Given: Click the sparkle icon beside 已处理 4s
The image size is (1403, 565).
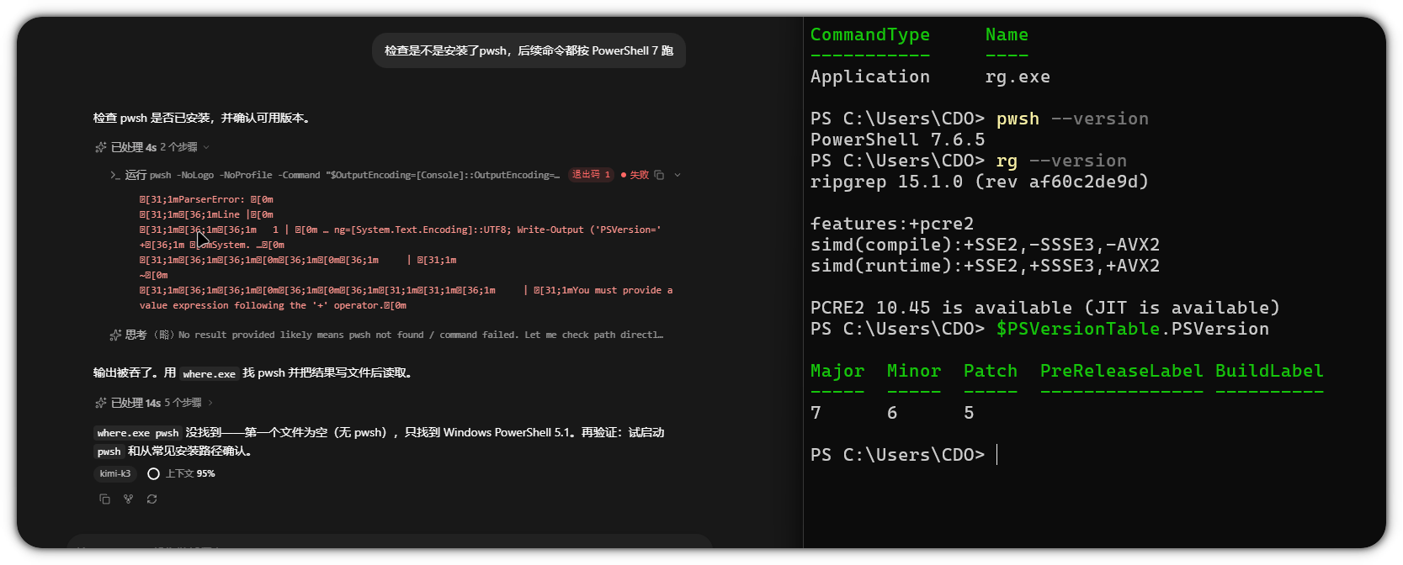Looking at the screenshot, I should point(101,147).
